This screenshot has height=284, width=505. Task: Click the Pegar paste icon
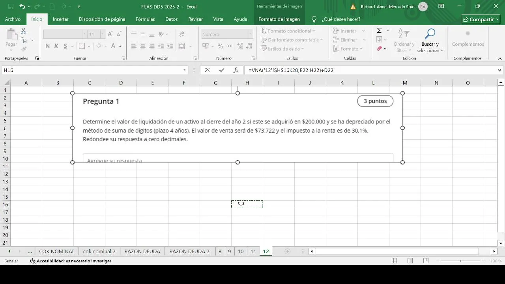11,35
